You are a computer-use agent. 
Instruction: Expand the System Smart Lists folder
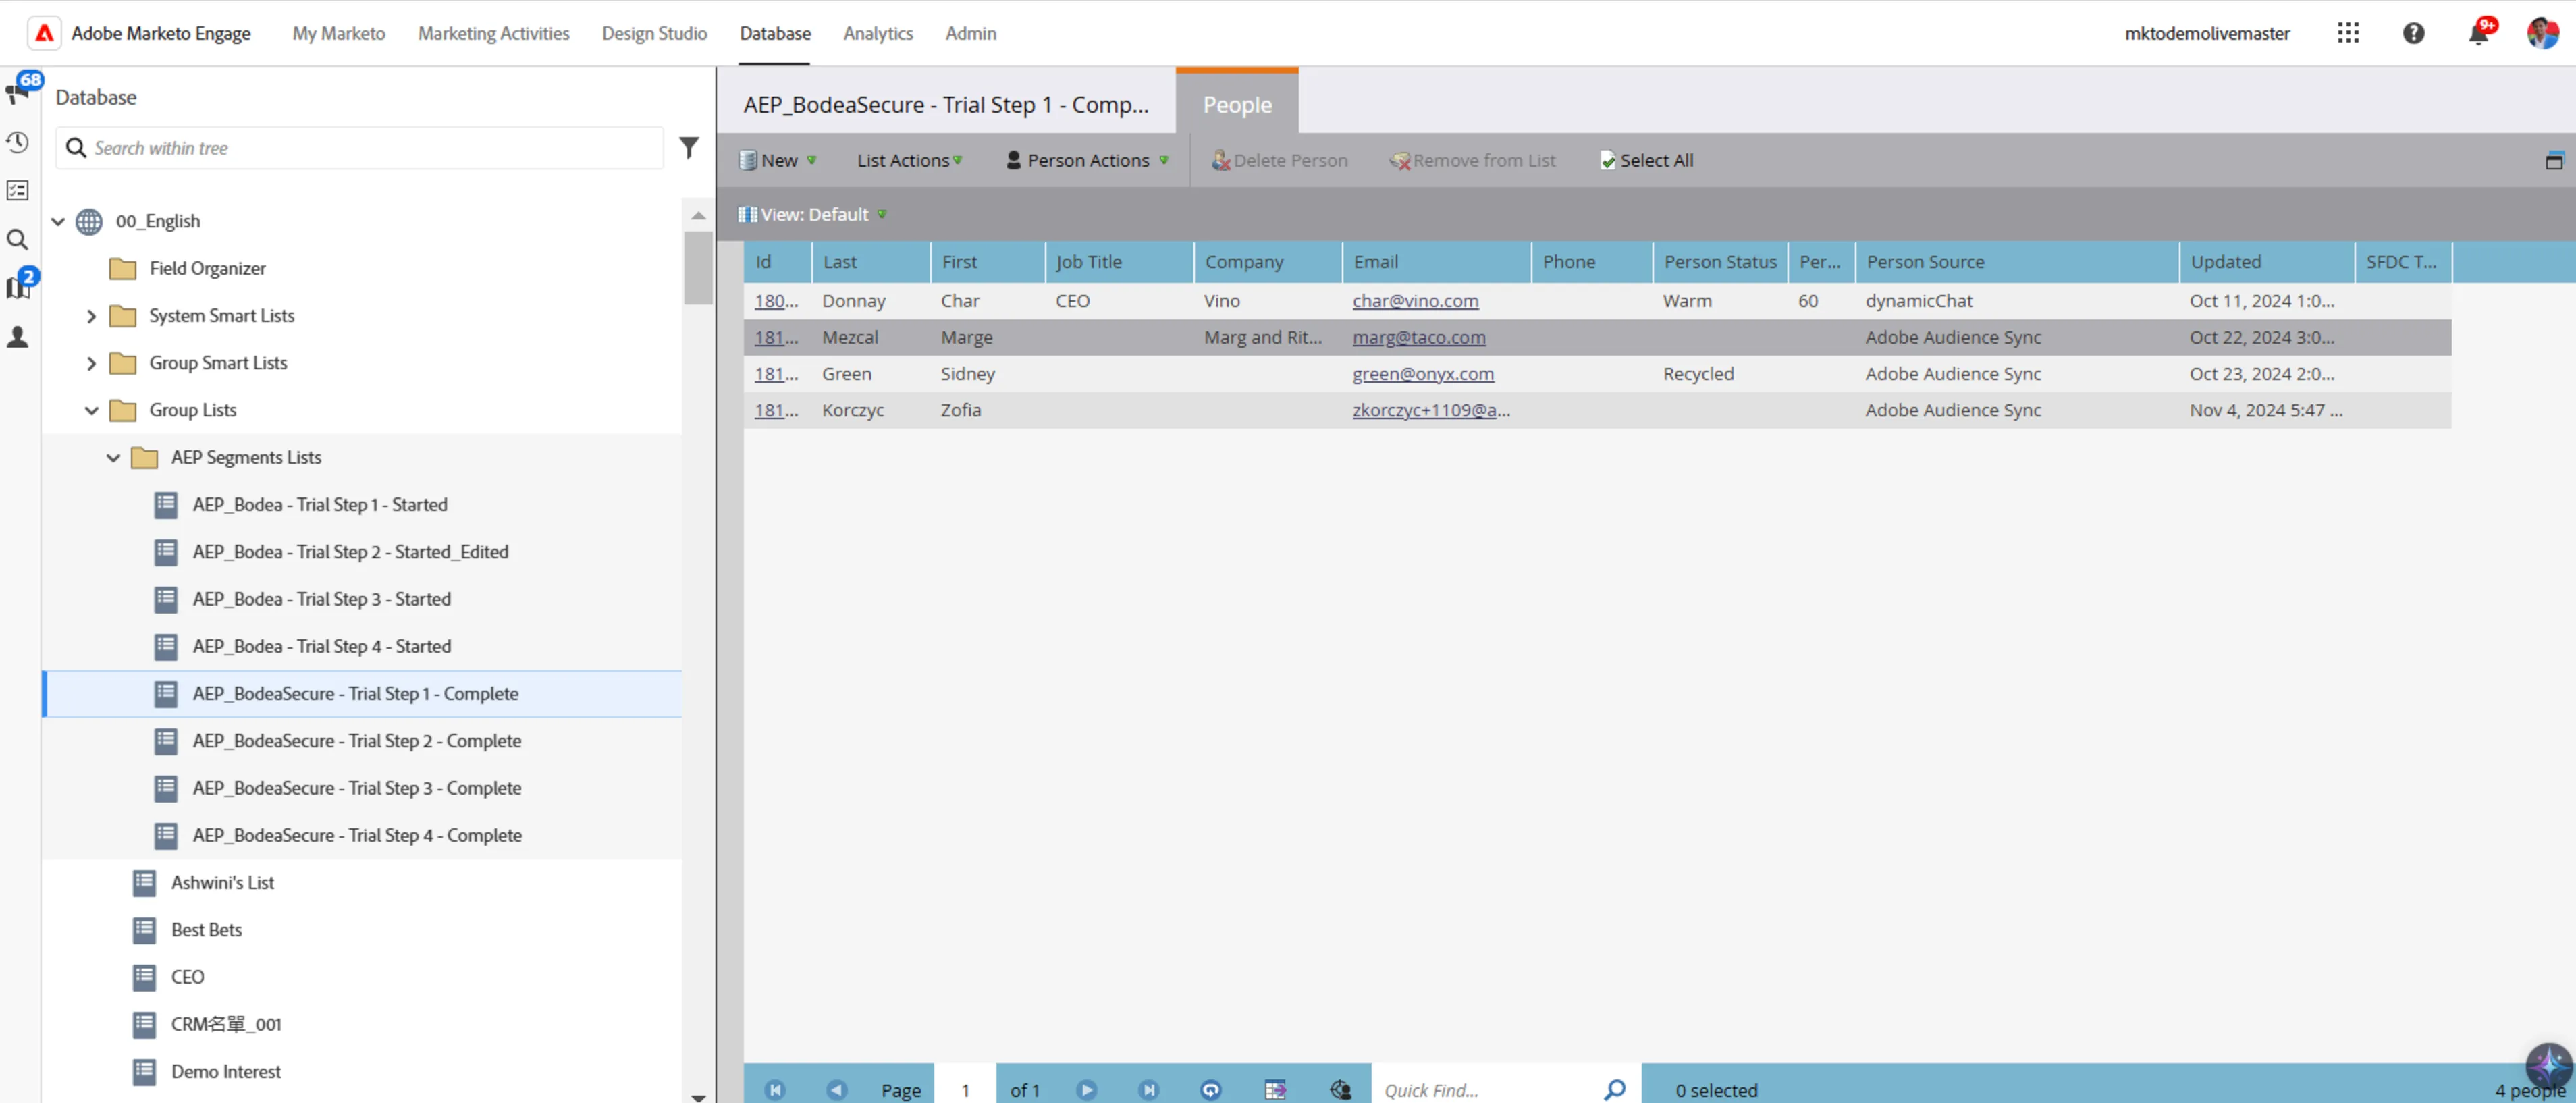[x=91, y=316]
